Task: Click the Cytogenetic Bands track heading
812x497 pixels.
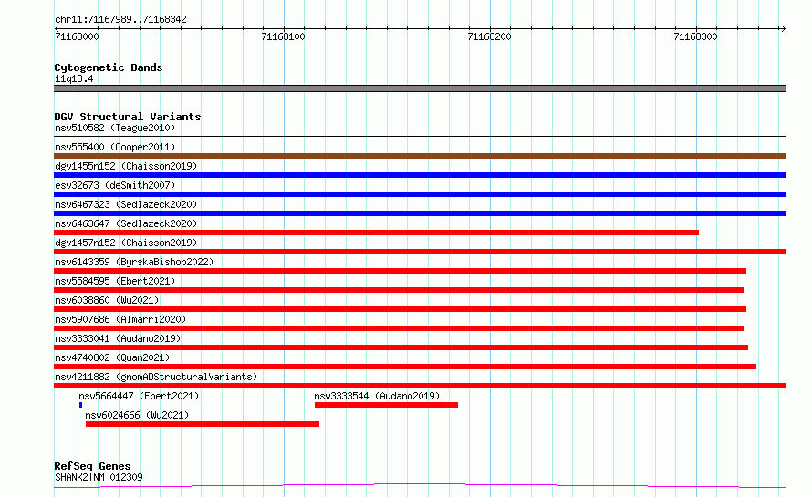Action: 109,67
